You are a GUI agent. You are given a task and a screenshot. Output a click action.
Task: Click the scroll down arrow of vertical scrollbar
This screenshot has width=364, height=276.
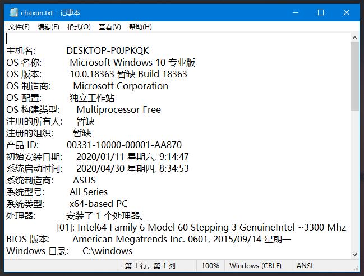(354, 254)
